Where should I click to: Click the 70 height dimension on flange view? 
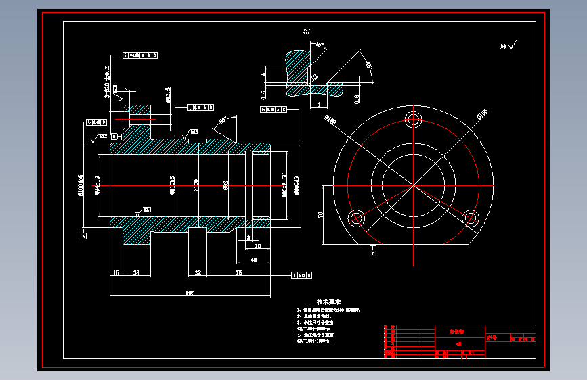point(320,215)
